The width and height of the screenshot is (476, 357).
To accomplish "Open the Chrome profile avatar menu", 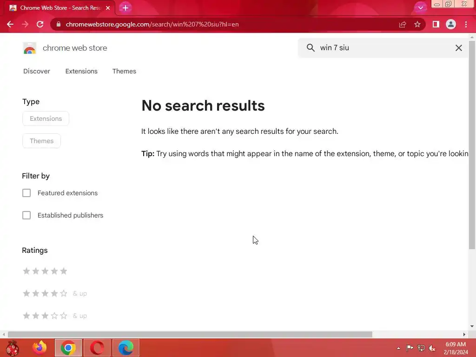I will (x=451, y=24).
